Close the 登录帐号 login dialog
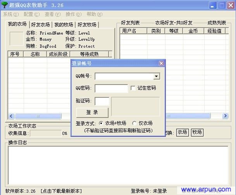This screenshot has height=195, width=236. pyautogui.click(x=161, y=64)
